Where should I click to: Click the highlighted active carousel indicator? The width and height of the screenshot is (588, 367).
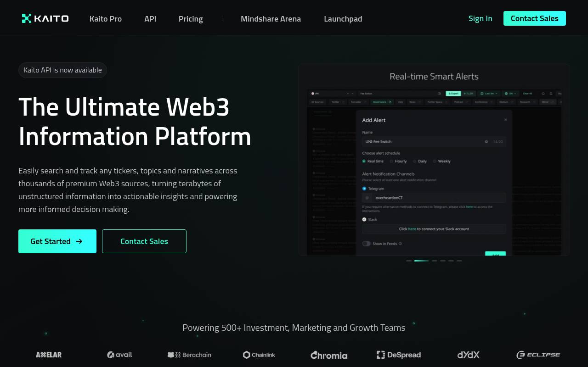(421, 261)
